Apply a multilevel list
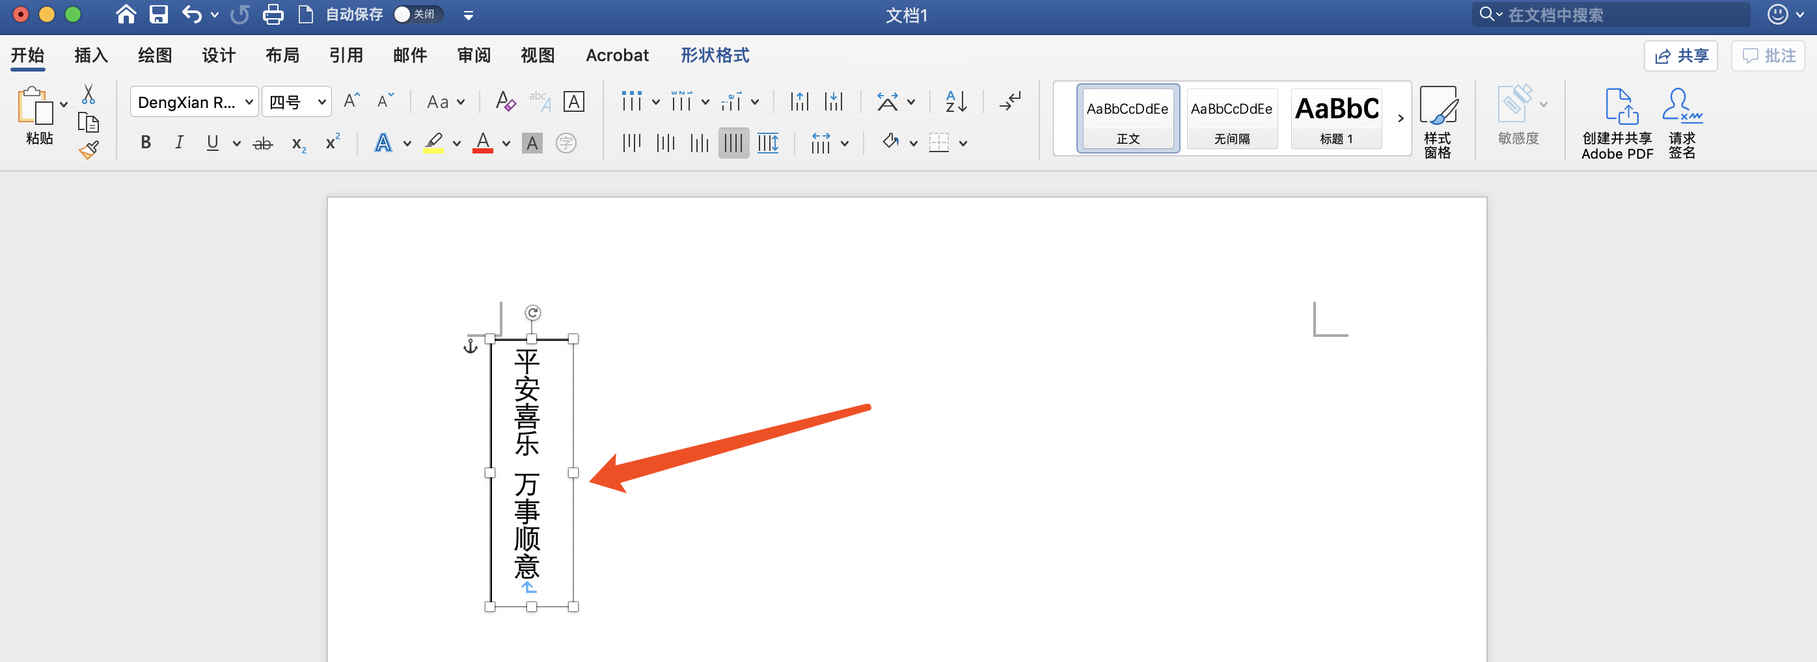Viewport: 1817px width, 662px height. pyautogui.click(x=731, y=101)
